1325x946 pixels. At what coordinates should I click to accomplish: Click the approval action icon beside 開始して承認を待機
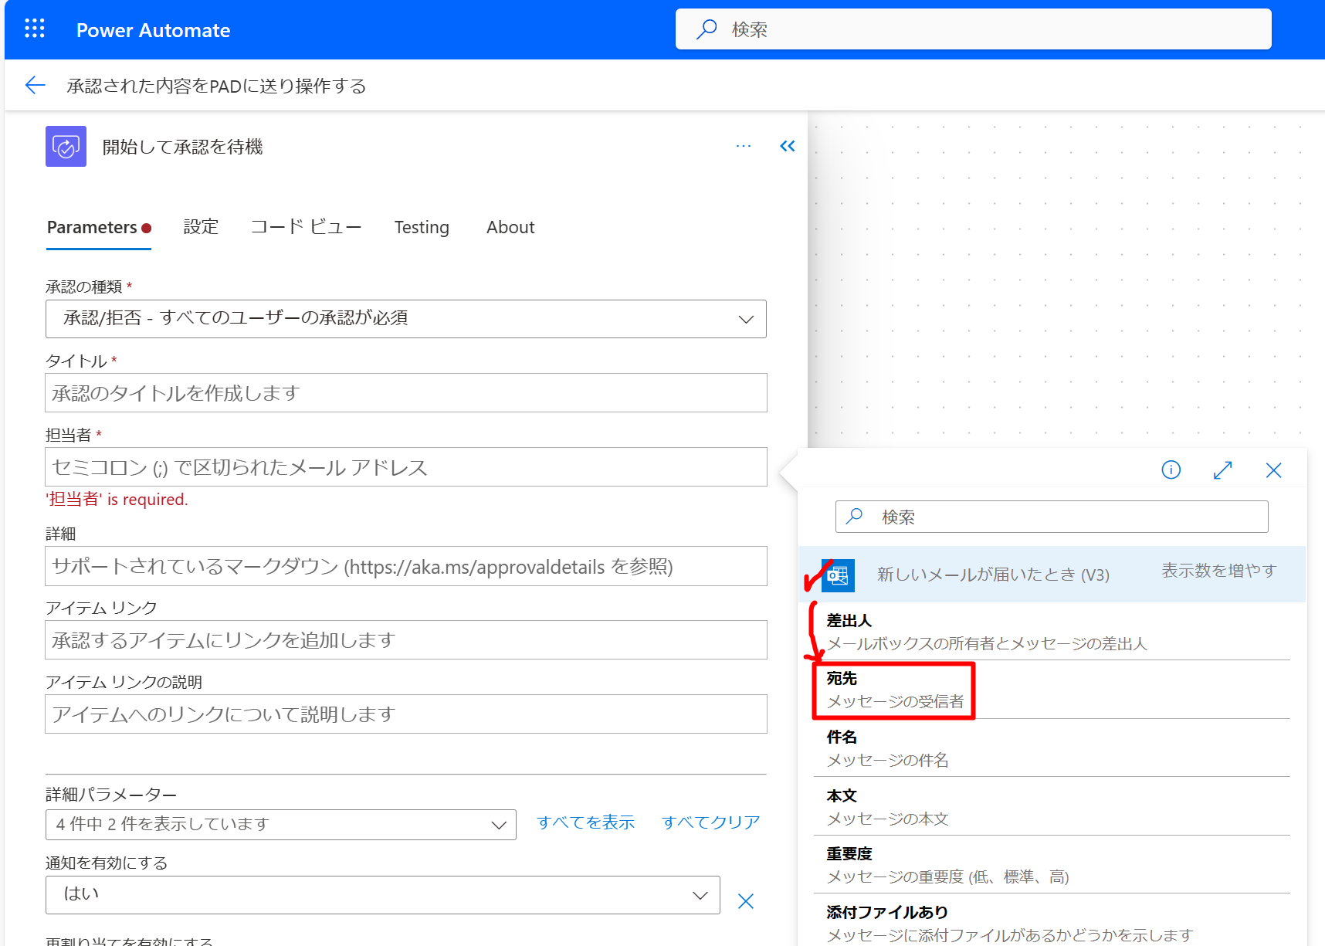(x=66, y=147)
